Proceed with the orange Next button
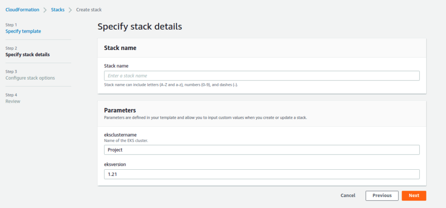 click(414, 196)
